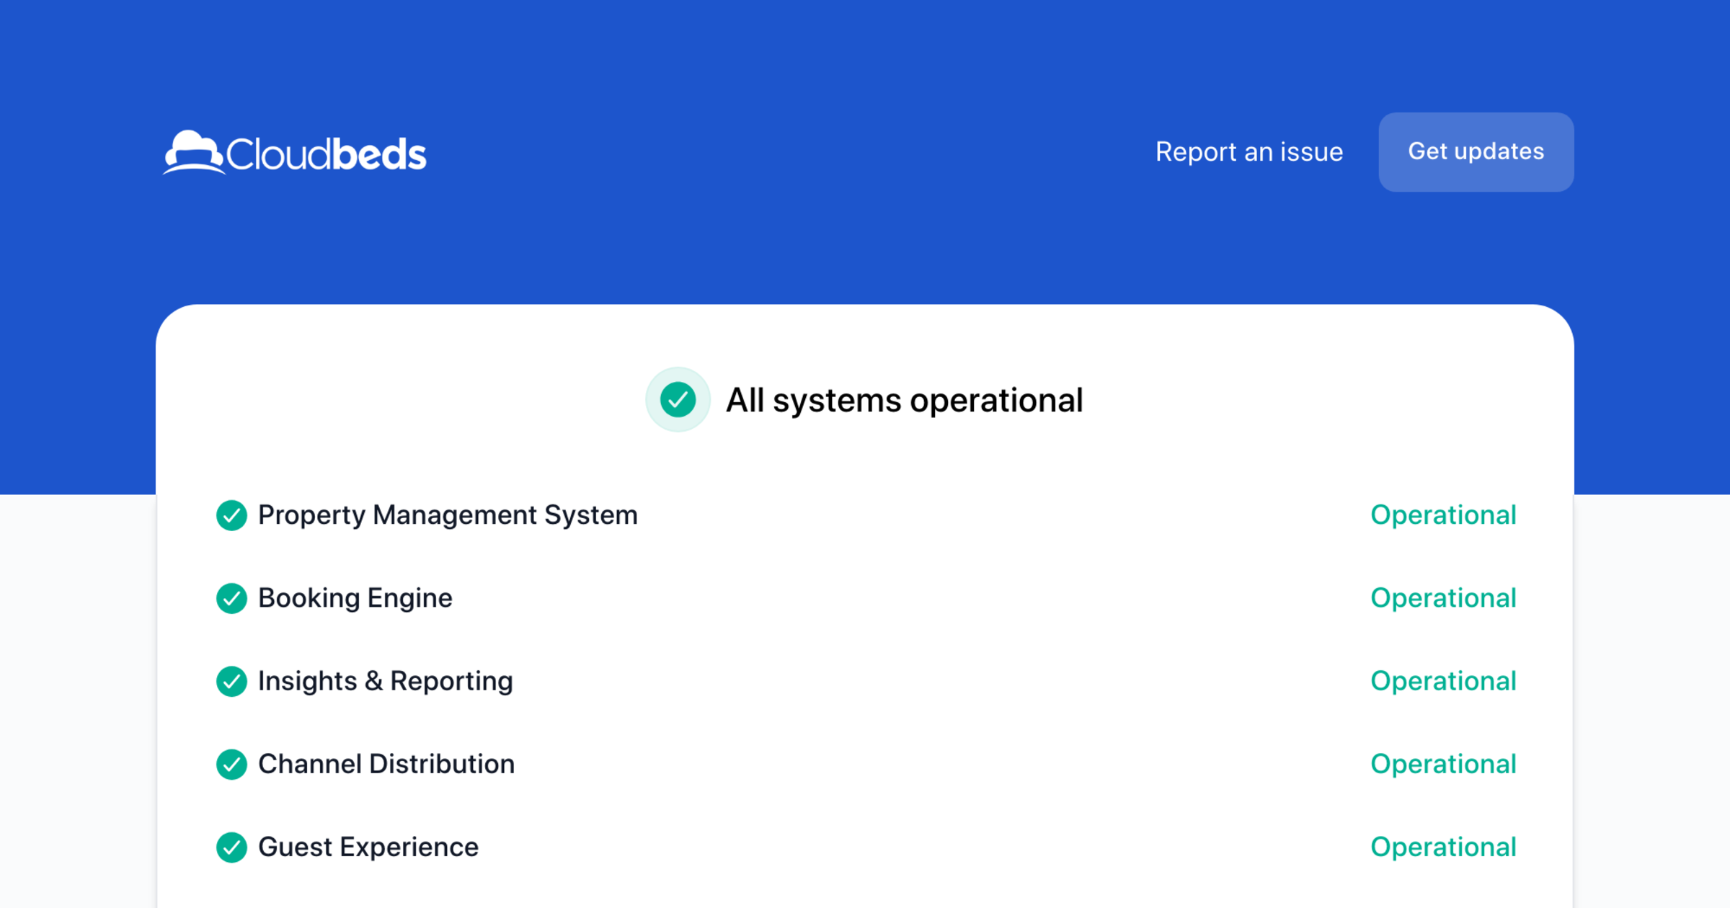Select the Insights & Reporting checkmark icon
This screenshot has width=1730, height=908.
pos(231,682)
